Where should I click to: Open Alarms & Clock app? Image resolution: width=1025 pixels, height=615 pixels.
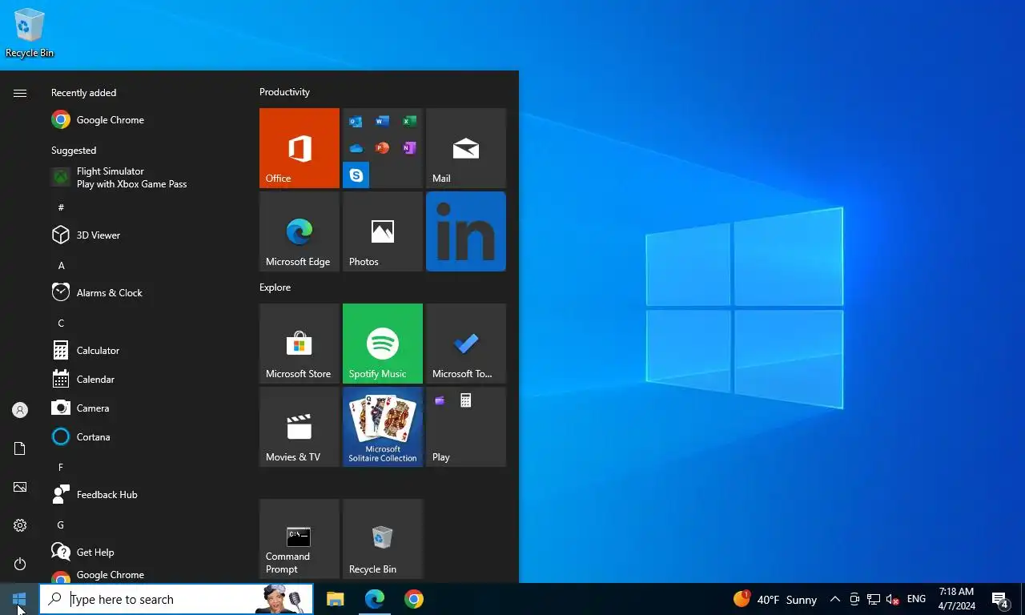tap(144, 293)
